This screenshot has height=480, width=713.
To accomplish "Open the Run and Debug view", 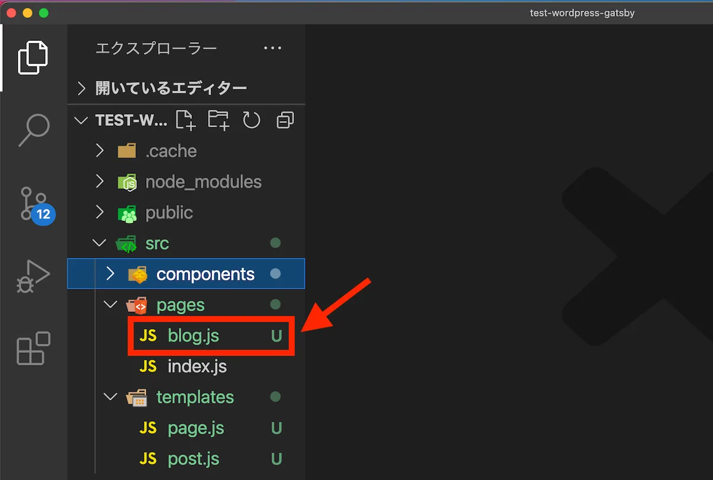I will [x=33, y=277].
